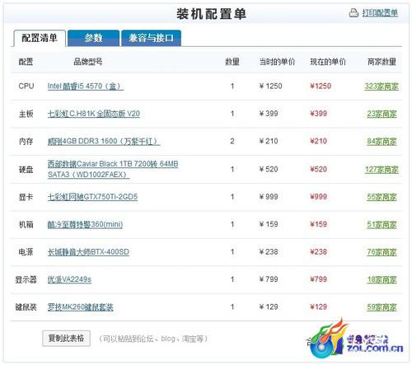Image resolution: width=412 pixels, height=365 pixels.
Task: Click the quantity 2 in the 内存 row
Action: 232,141
